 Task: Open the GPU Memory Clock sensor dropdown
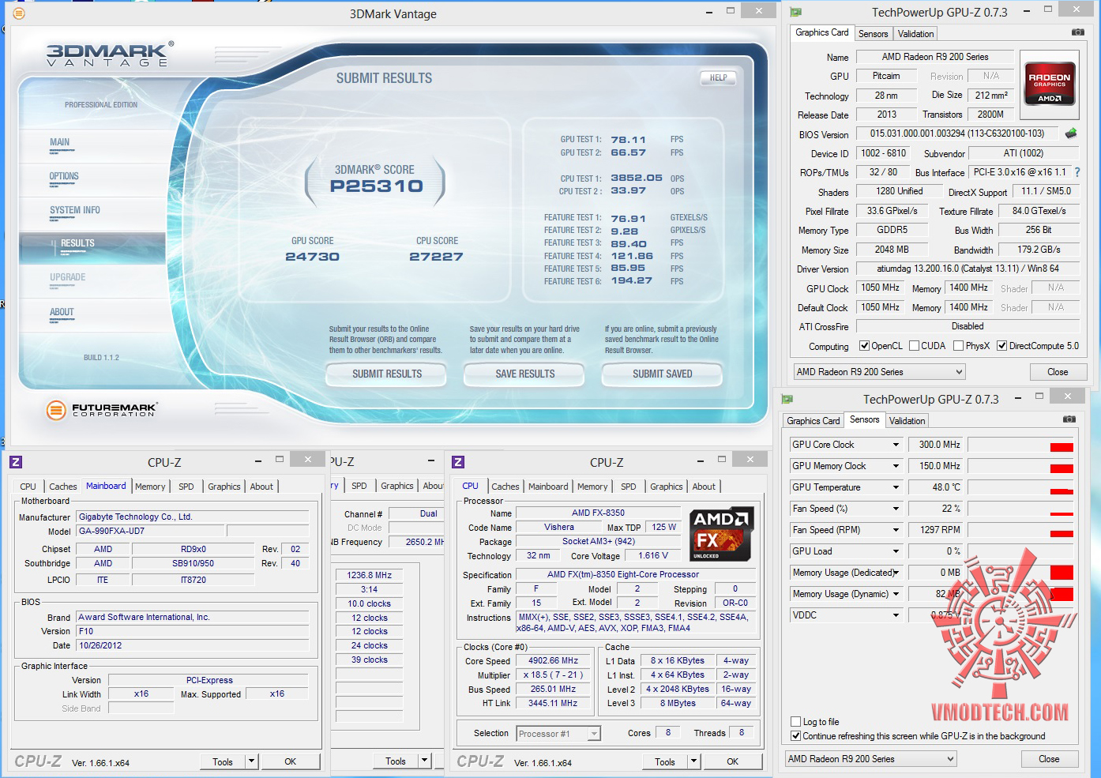point(896,466)
